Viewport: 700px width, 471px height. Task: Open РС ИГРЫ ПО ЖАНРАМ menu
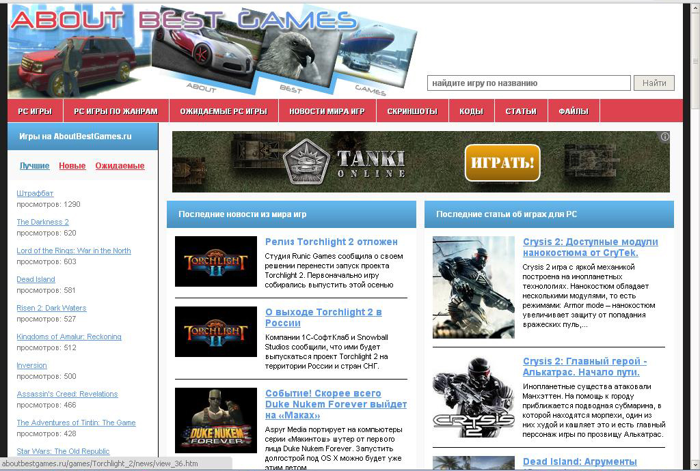(116, 111)
